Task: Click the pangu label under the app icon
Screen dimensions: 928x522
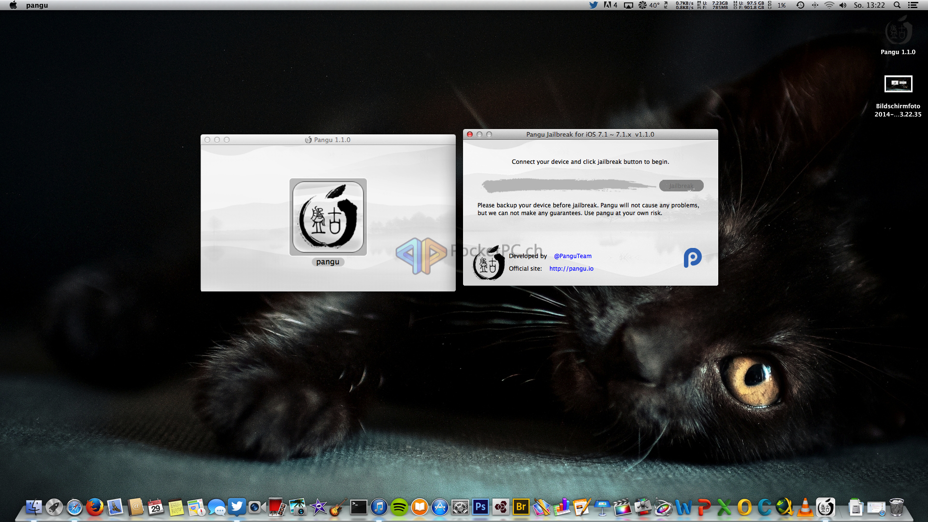Action: (328, 262)
